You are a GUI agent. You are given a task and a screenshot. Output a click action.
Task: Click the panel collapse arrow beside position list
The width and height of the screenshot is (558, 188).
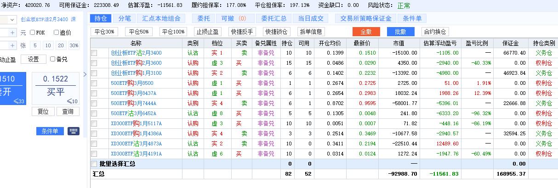(85, 74)
